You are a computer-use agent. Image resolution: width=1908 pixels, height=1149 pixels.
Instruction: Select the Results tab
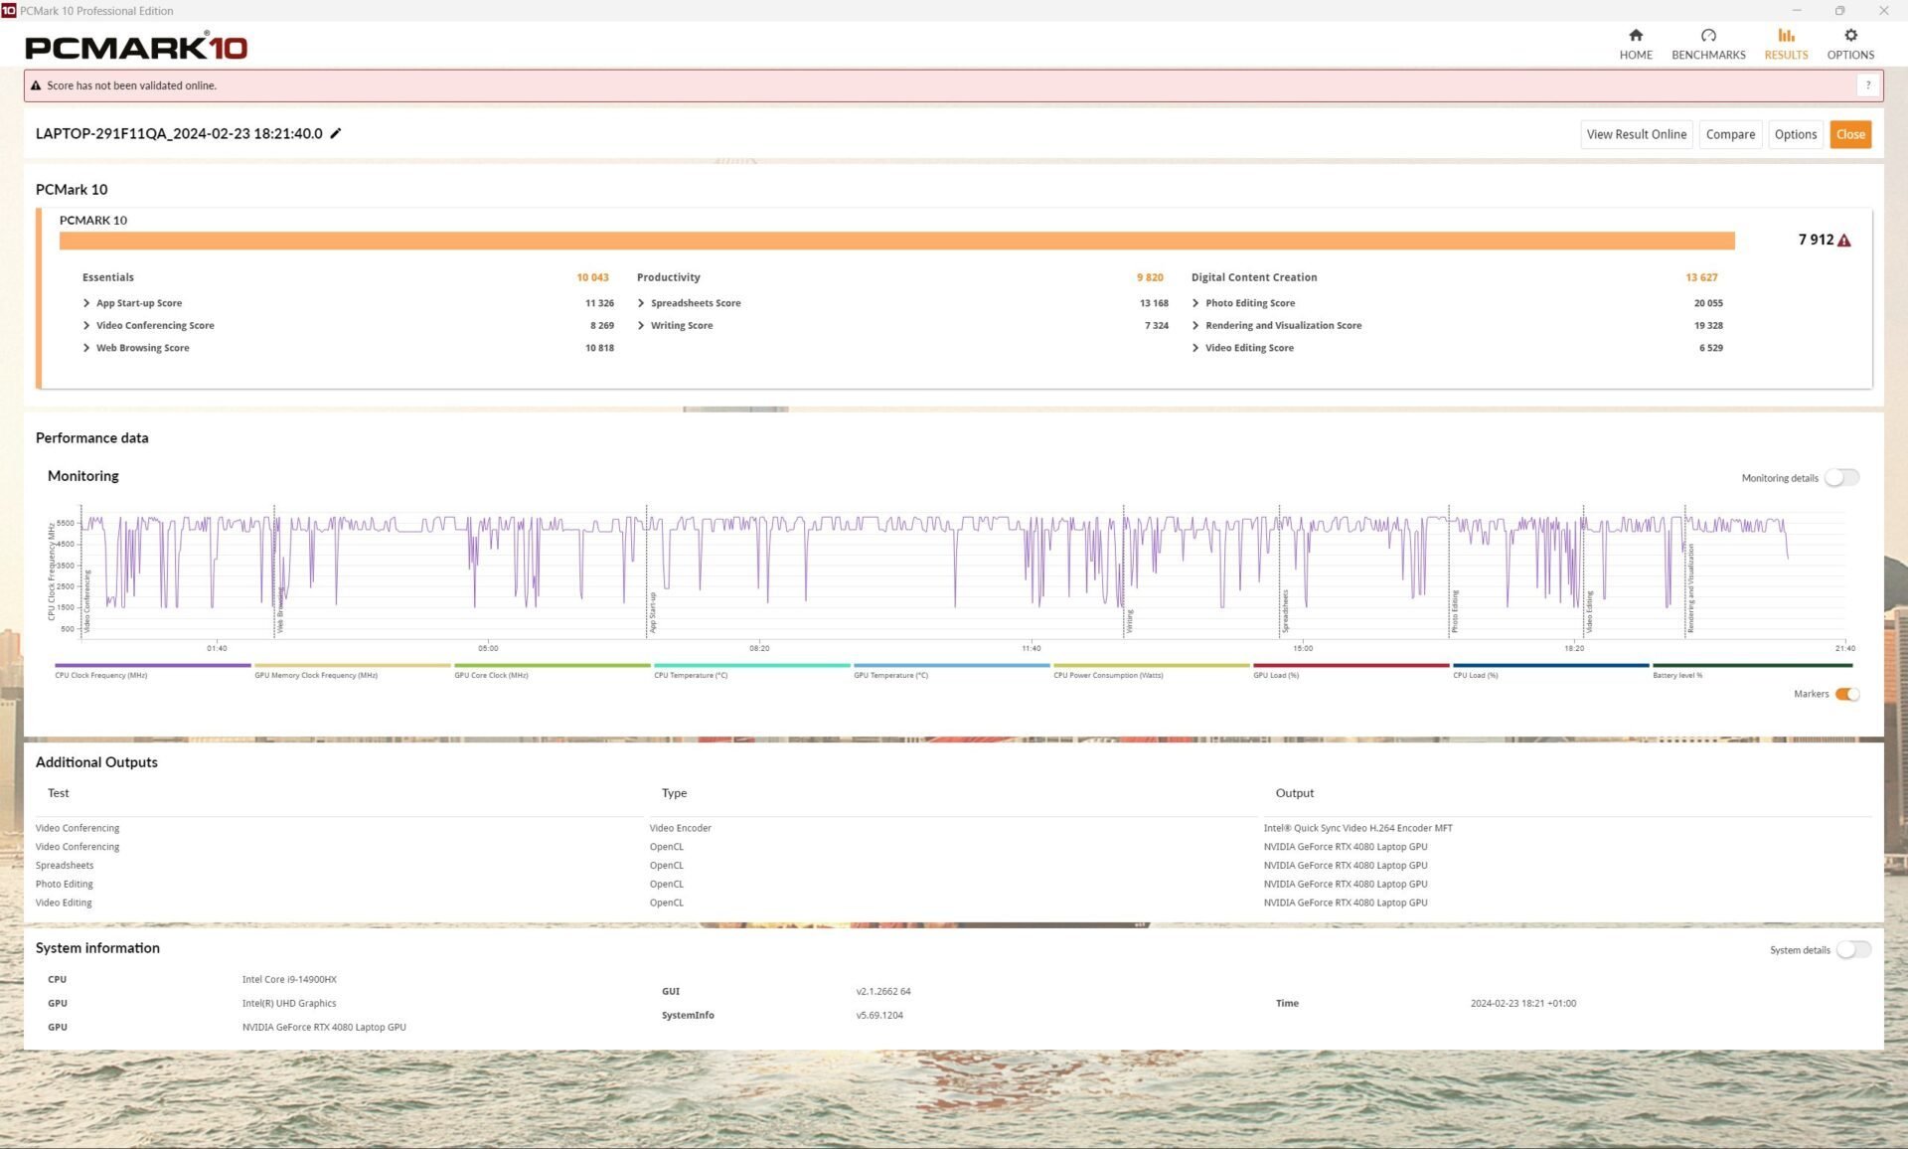(x=1786, y=45)
